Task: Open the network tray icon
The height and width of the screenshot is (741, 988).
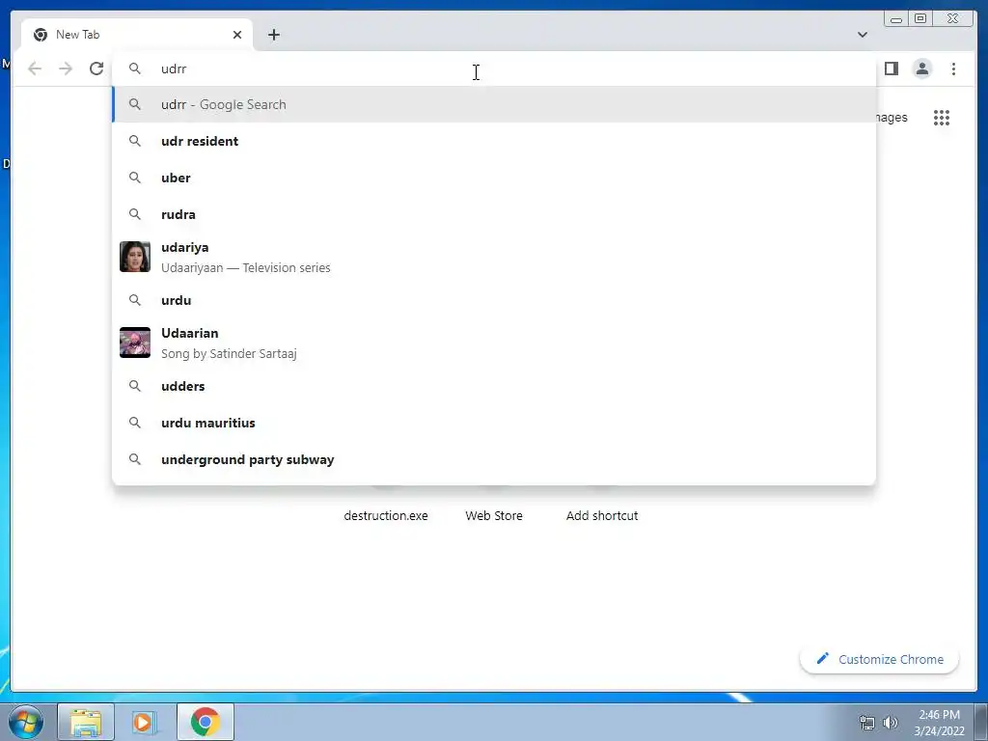Action: click(867, 723)
